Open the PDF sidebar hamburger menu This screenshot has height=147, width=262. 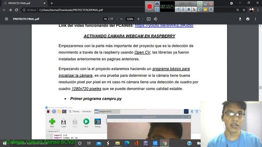7,19
